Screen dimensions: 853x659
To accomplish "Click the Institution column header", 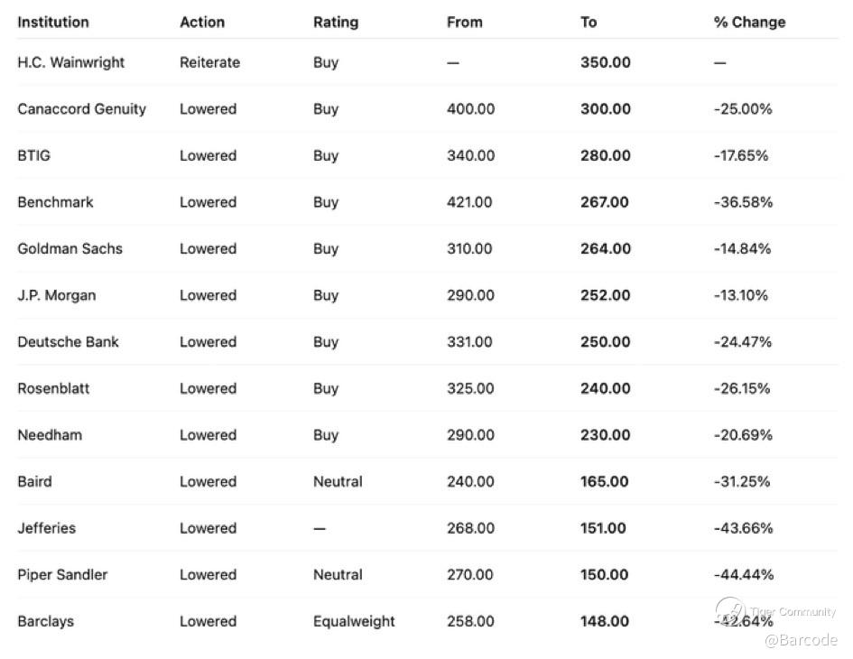I will point(53,22).
